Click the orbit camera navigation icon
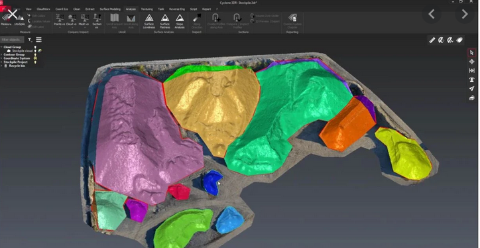 point(472,80)
